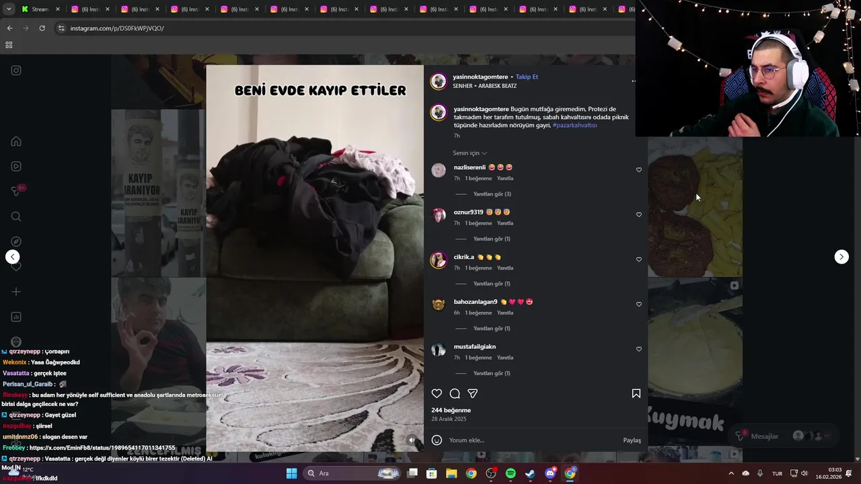
Task: Like nazliserenli's comment
Action: pos(639,170)
